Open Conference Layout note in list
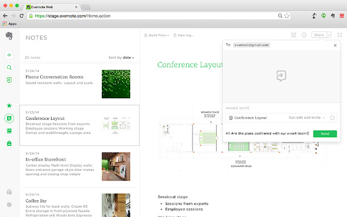Image resolution: width=347 pixels, height=217 pixels. tap(80, 125)
